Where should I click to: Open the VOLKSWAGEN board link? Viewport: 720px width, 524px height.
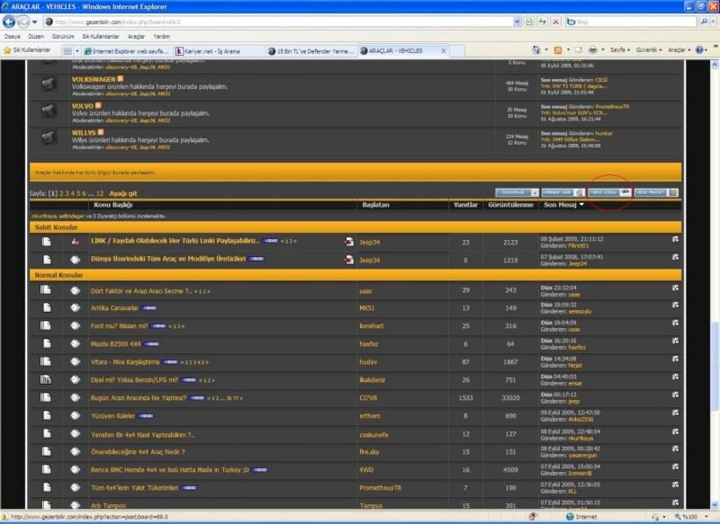pos(94,79)
